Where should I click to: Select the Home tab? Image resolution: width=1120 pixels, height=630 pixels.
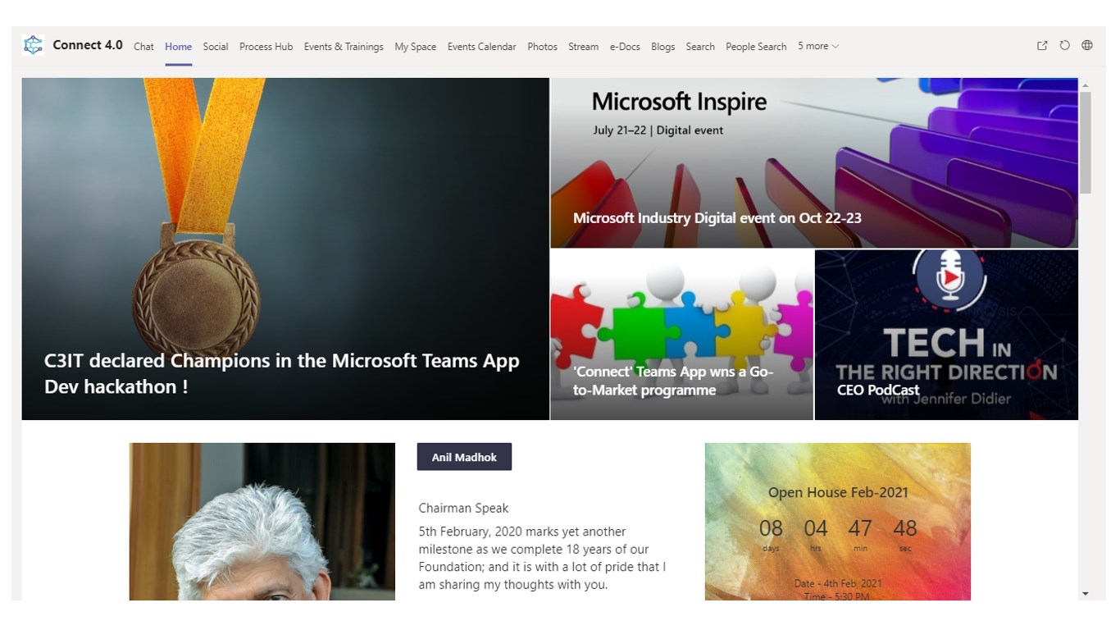coord(178,47)
